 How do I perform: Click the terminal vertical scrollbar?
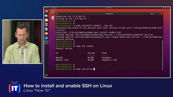[x=163, y=55]
